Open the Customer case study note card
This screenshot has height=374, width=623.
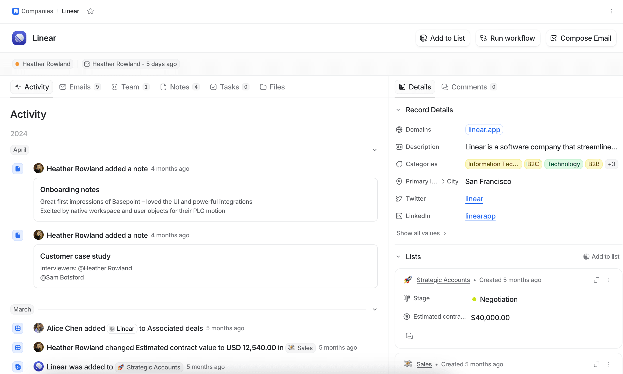[206, 266]
